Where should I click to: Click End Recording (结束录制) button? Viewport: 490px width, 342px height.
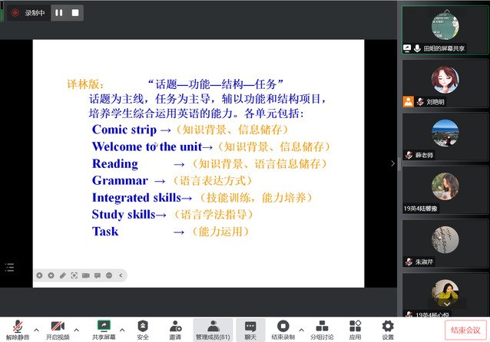pyautogui.click(x=283, y=329)
